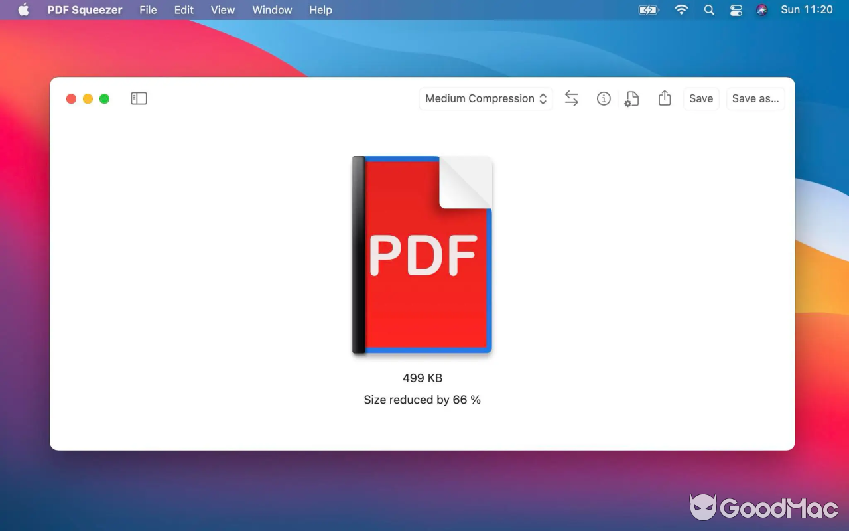Check the battery status icon
849x531 pixels.
click(647, 10)
